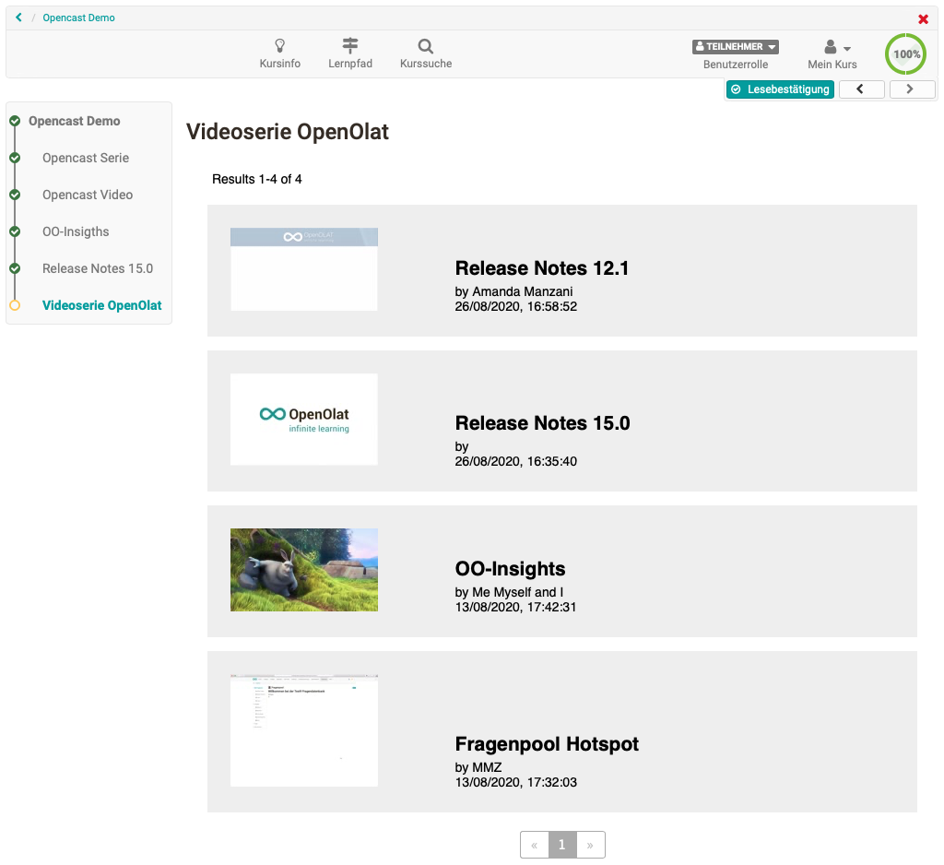The height and width of the screenshot is (865, 944).
Task: Select Opencast Video in course tree
Action: 88,195
